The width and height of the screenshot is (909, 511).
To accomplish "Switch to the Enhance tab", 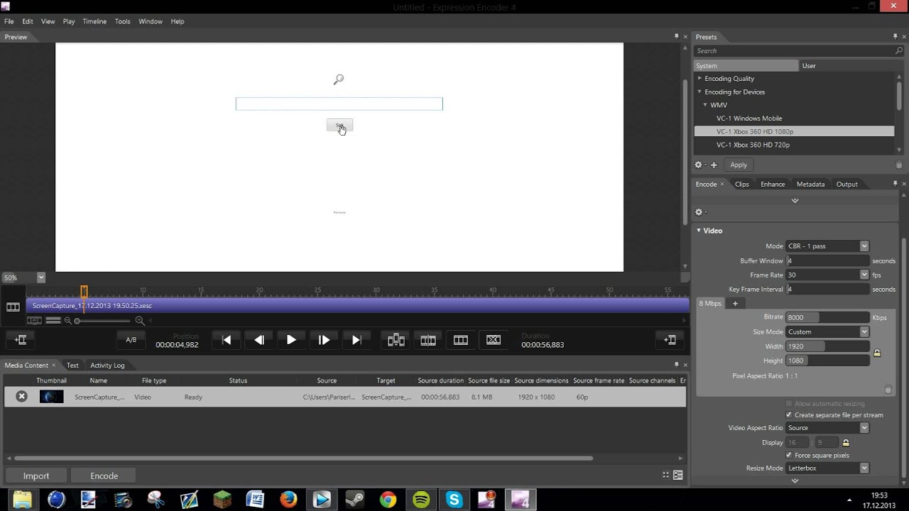I will [773, 184].
